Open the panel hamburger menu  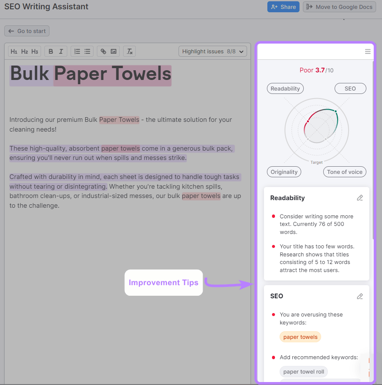[x=368, y=51]
